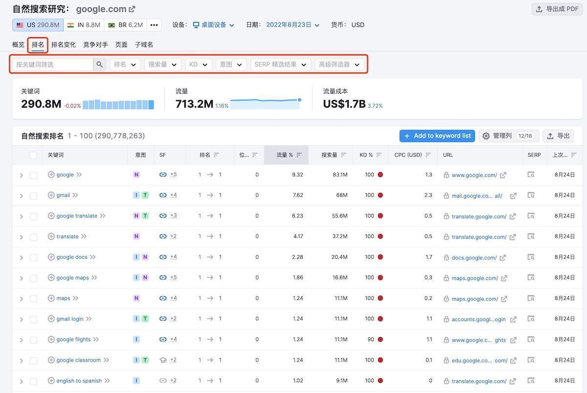
Task: Check the box for 'google docs' row
Action: pos(33,257)
